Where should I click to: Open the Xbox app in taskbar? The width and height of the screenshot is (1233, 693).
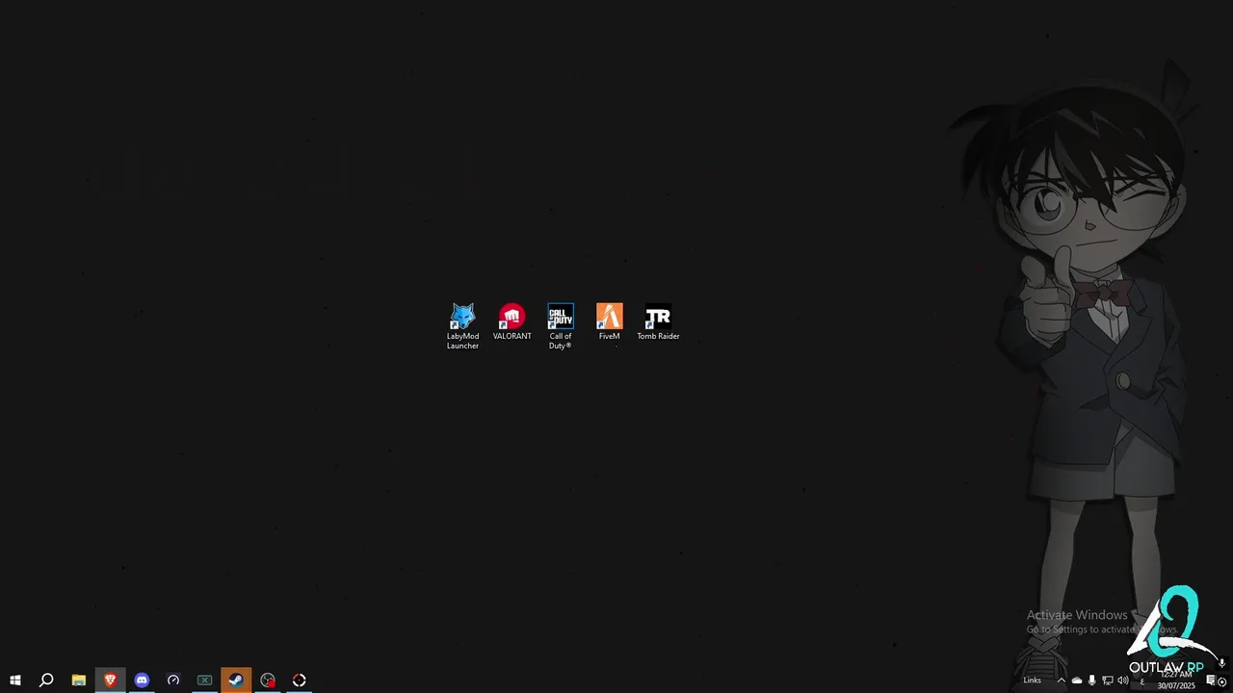pyautogui.click(x=204, y=680)
